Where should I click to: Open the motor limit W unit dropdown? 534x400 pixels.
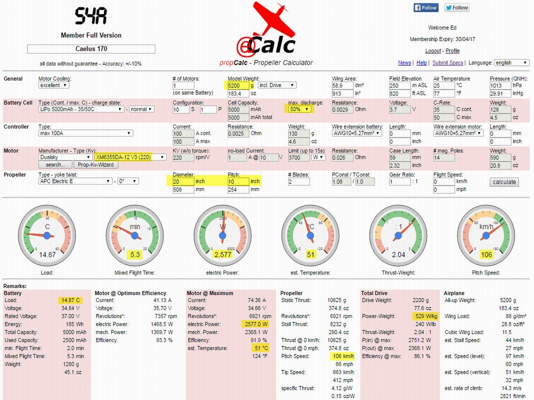click(319, 157)
